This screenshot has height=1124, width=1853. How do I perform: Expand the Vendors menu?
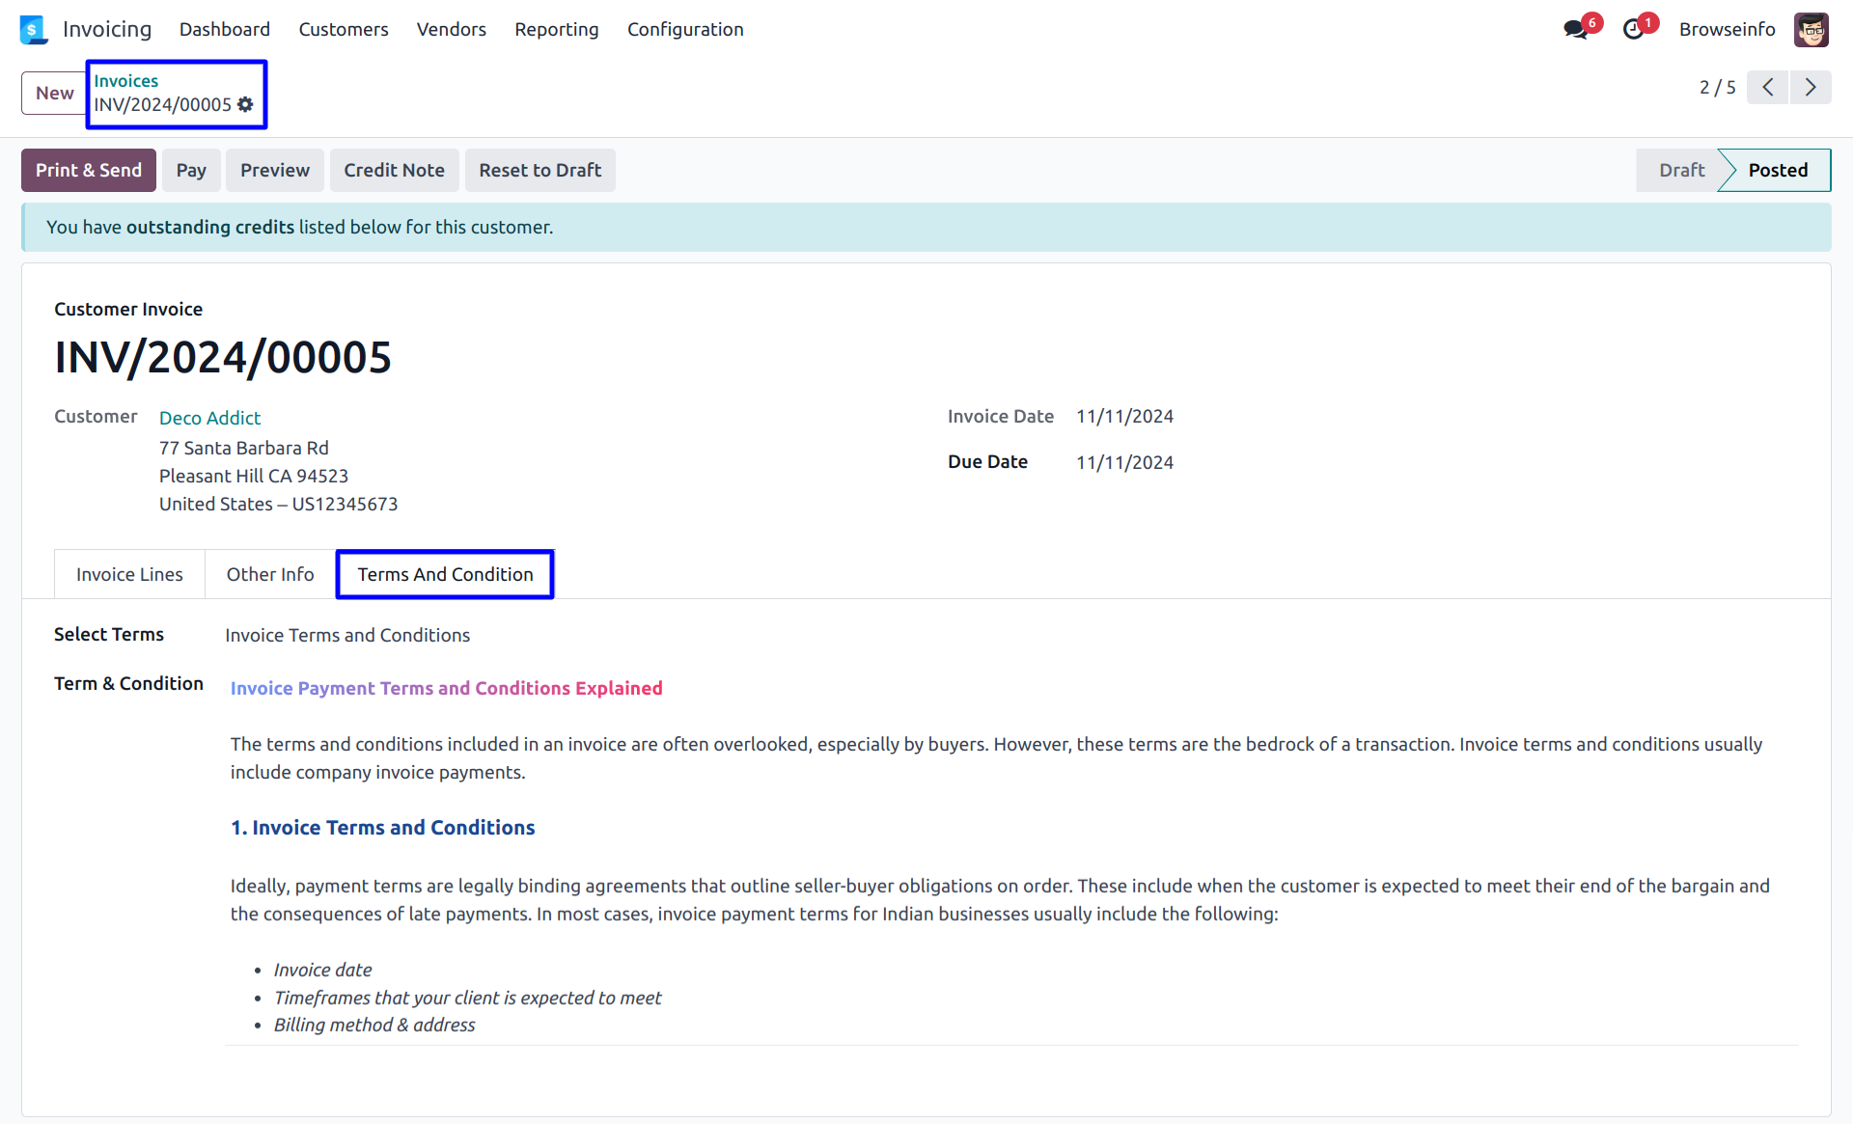[451, 30]
